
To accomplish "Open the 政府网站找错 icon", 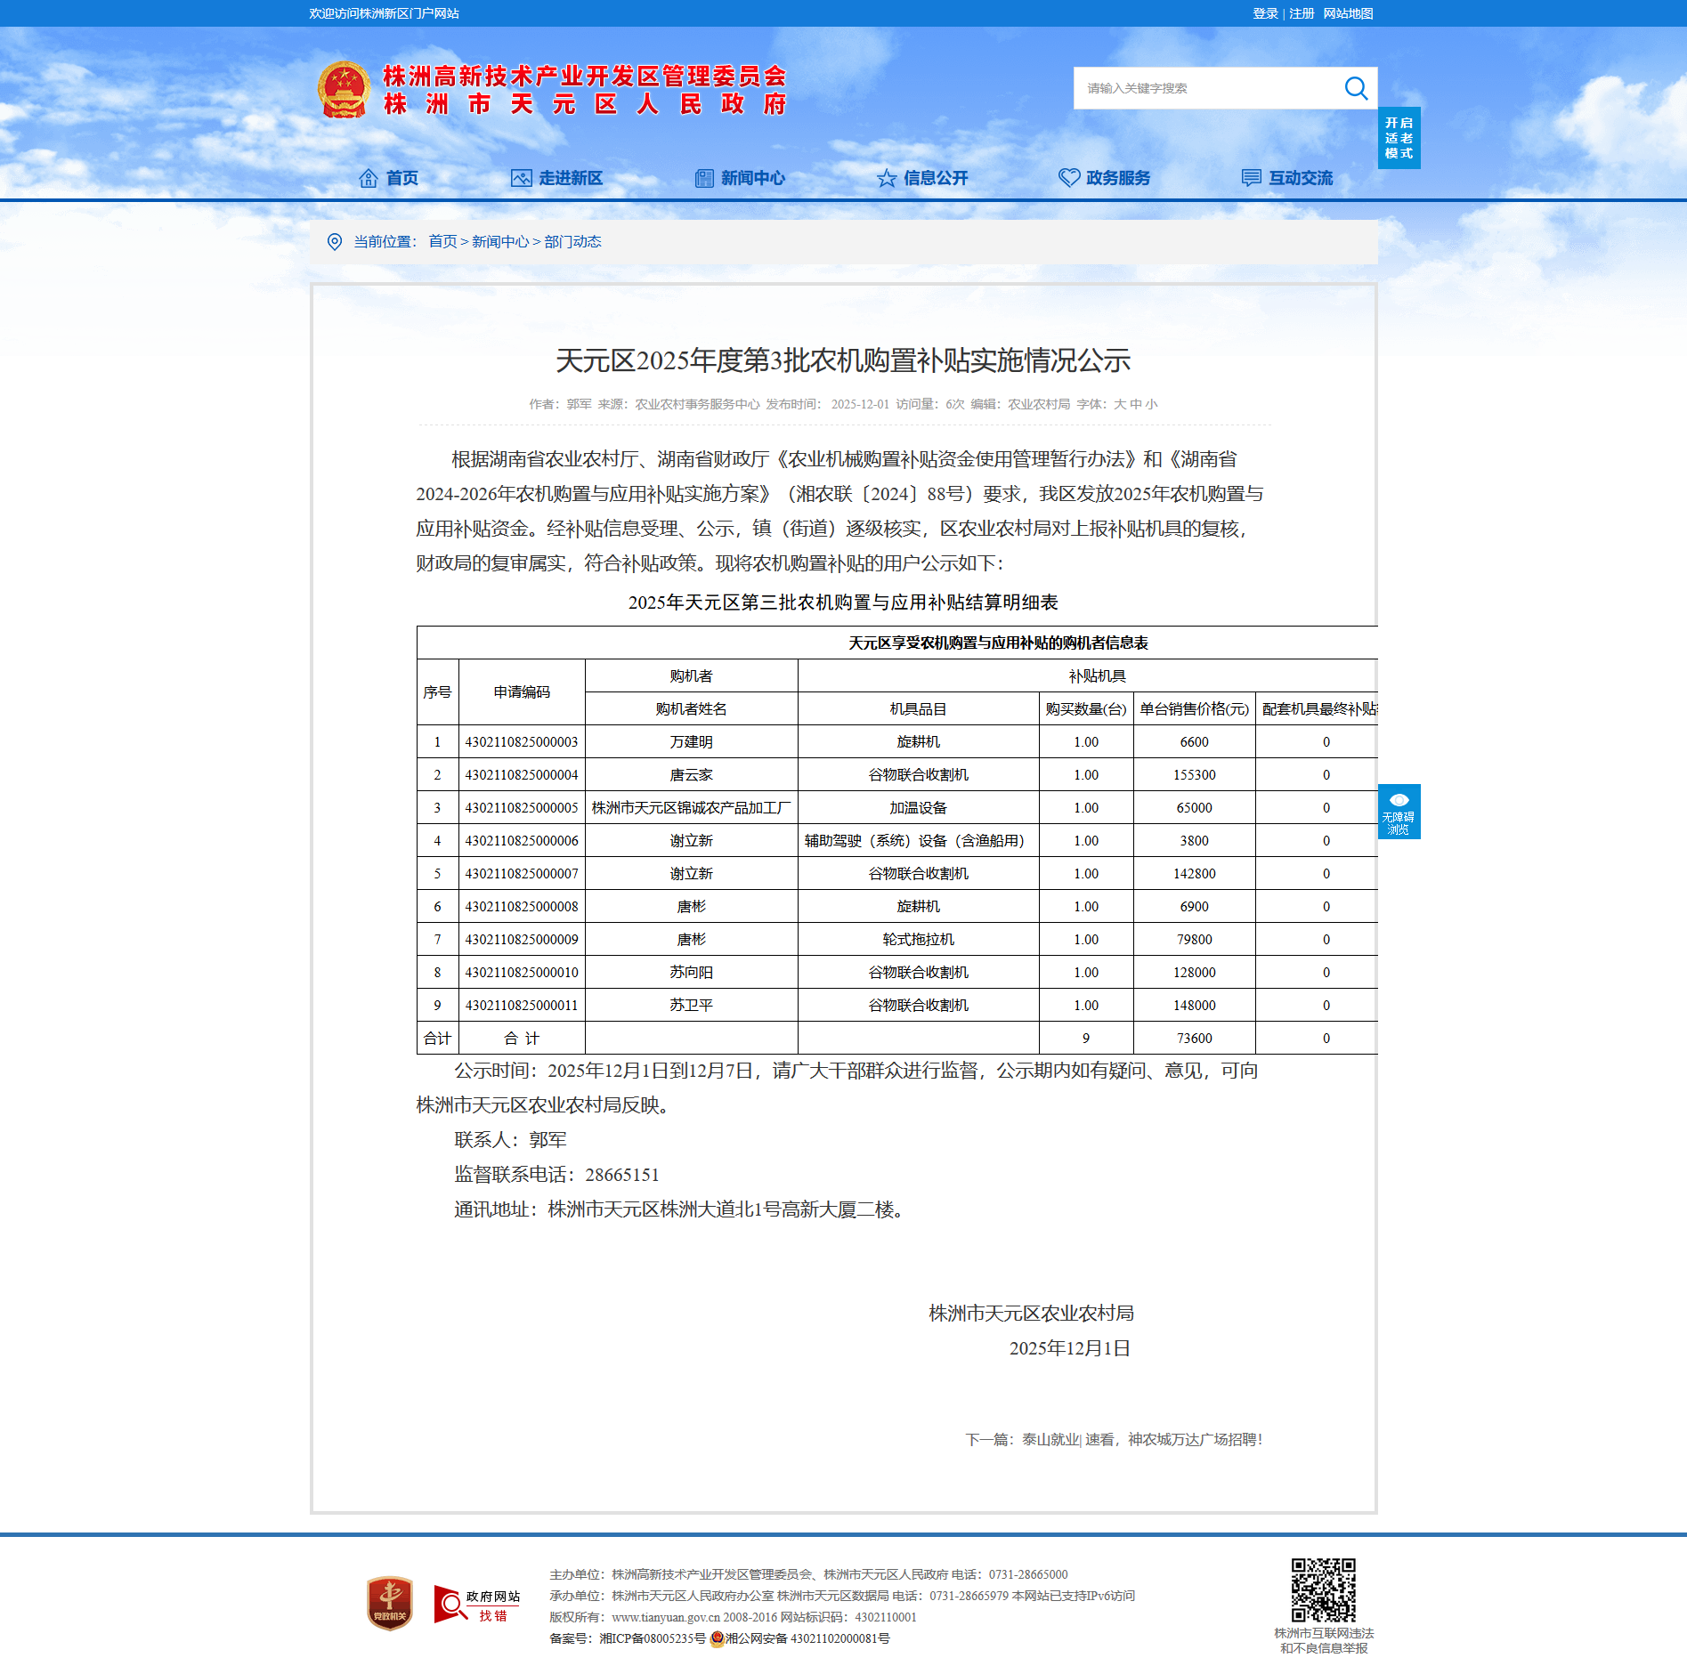I will tap(477, 1605).
